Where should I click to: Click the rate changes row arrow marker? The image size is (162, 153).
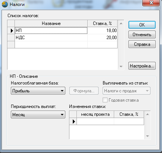tap(74, 121)
